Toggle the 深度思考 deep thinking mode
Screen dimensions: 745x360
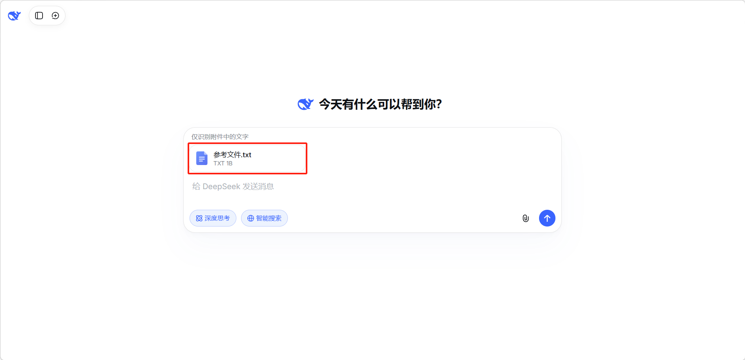[213, 218]
